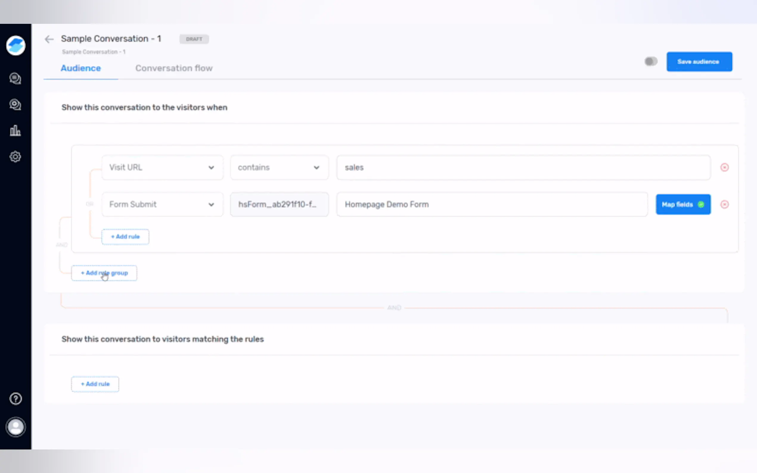Open the analytics bar chart icon
Screen dimensions: 757x473
15,130
